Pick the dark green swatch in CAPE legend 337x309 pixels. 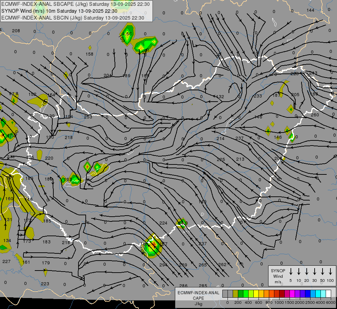click(x=241, y=294)
